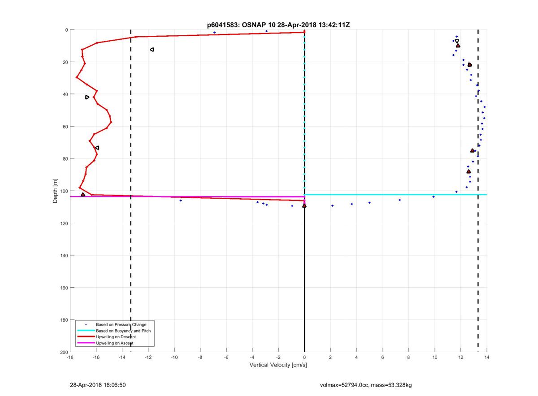Click depth-axis tick label 120
The image size is (538, 396).
64,223
